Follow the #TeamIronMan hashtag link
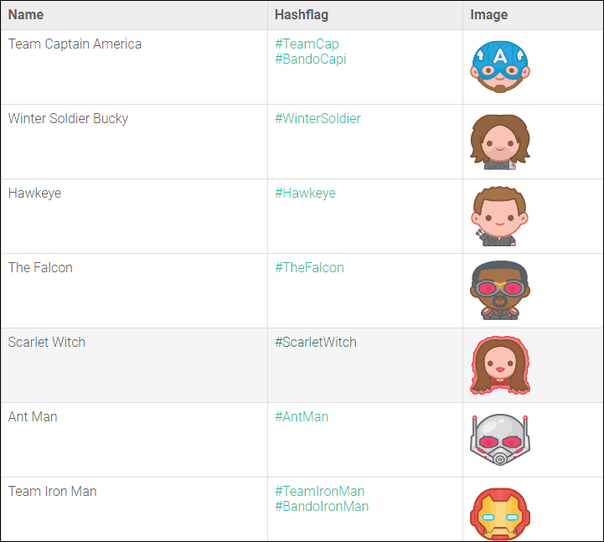604x542 pixels. pos(319,491)
